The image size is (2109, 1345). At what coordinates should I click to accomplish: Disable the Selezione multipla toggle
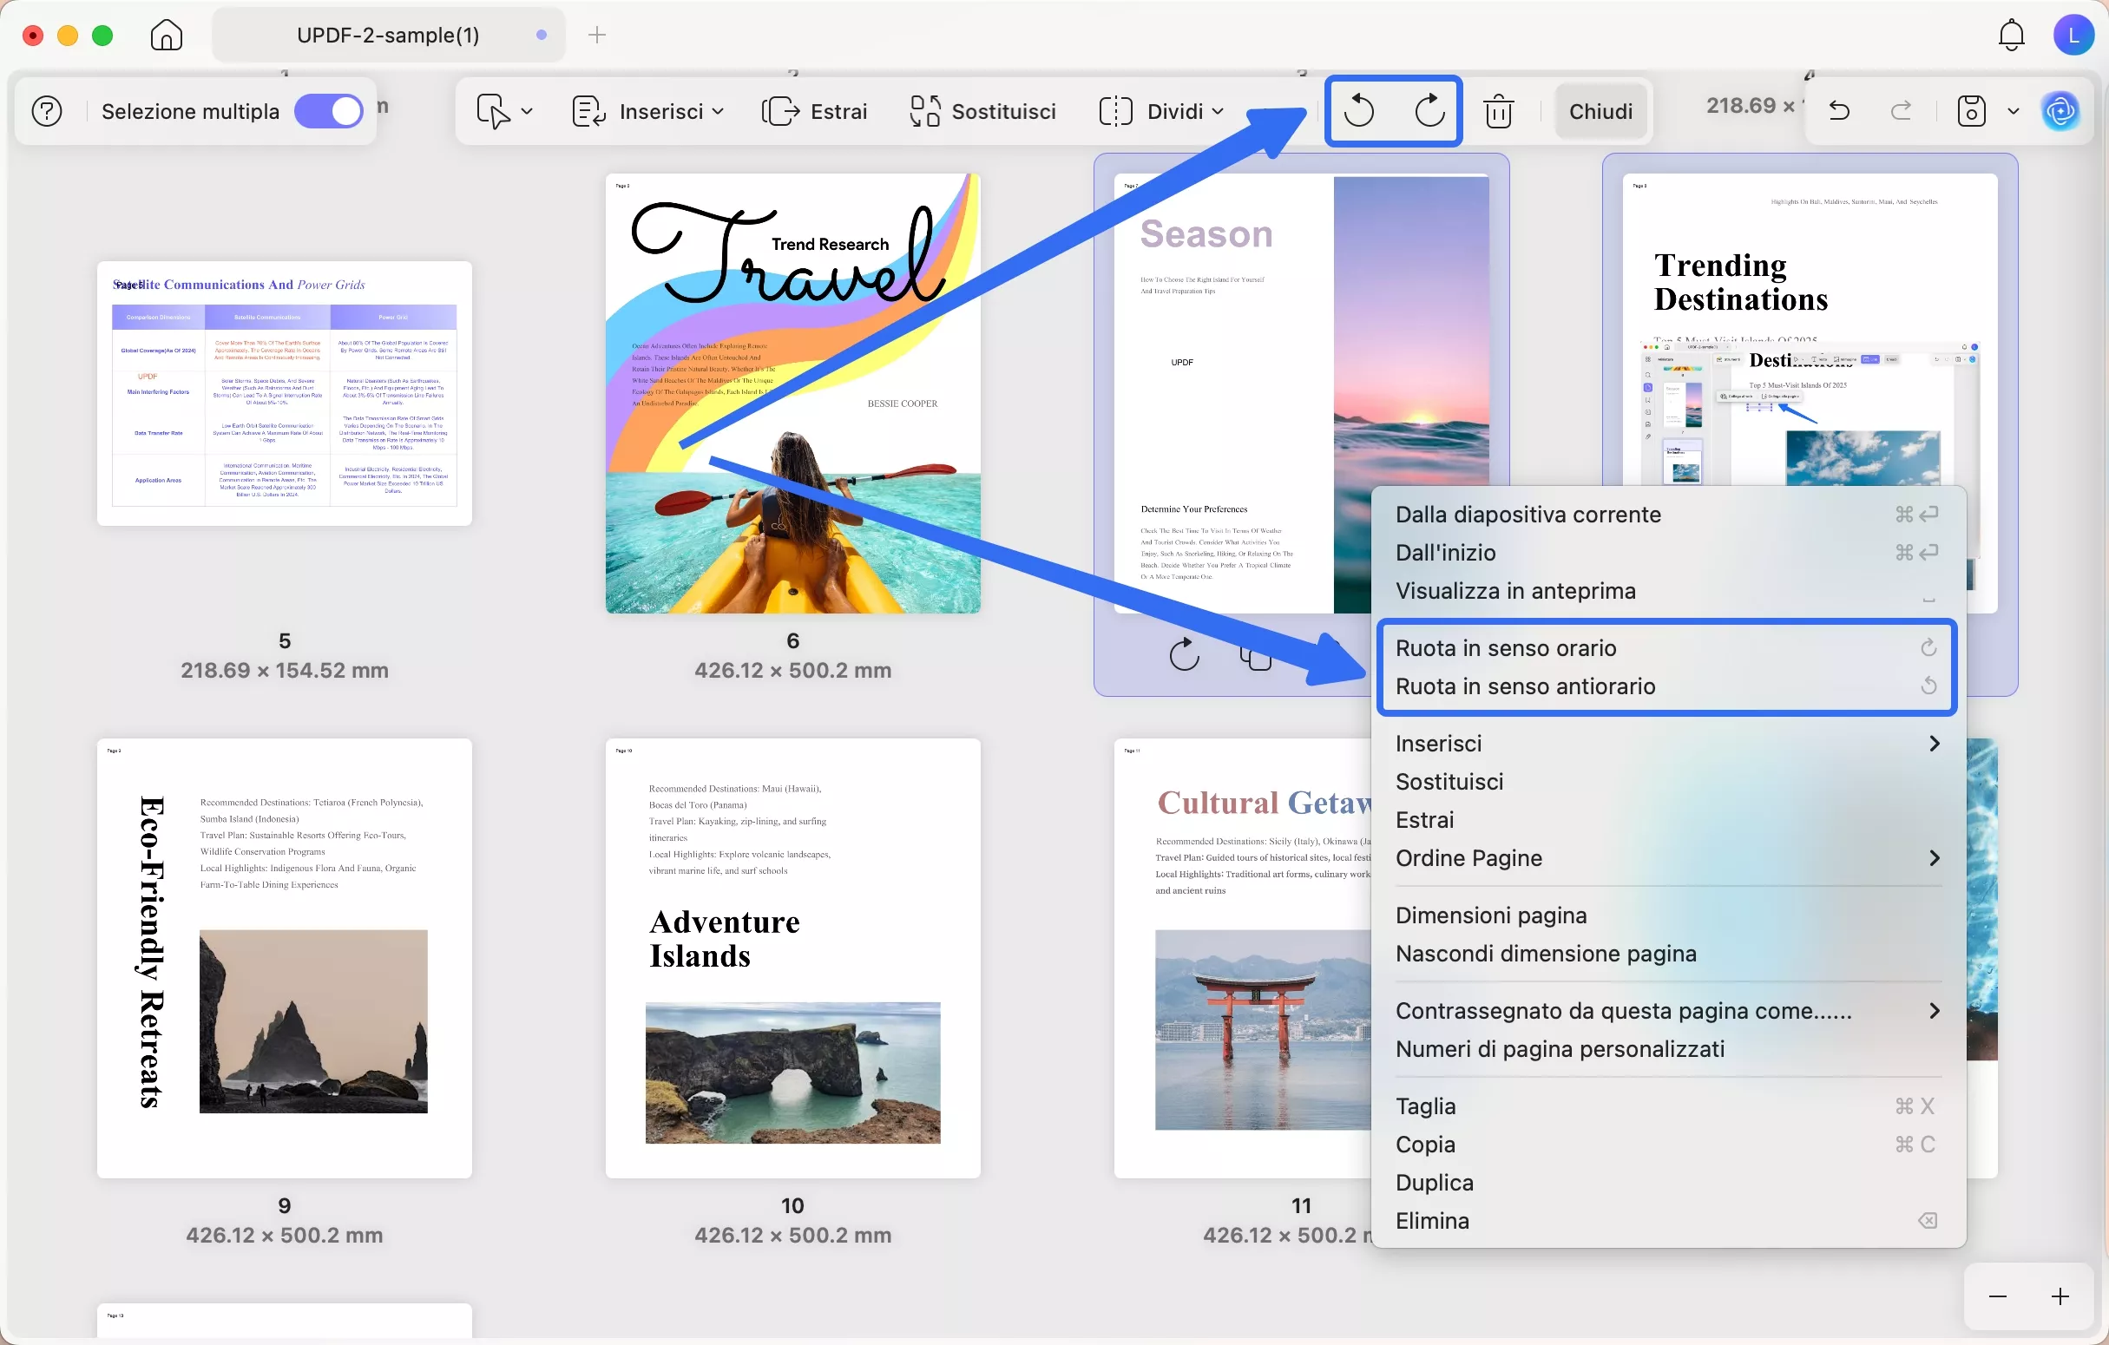click(329, 110)
